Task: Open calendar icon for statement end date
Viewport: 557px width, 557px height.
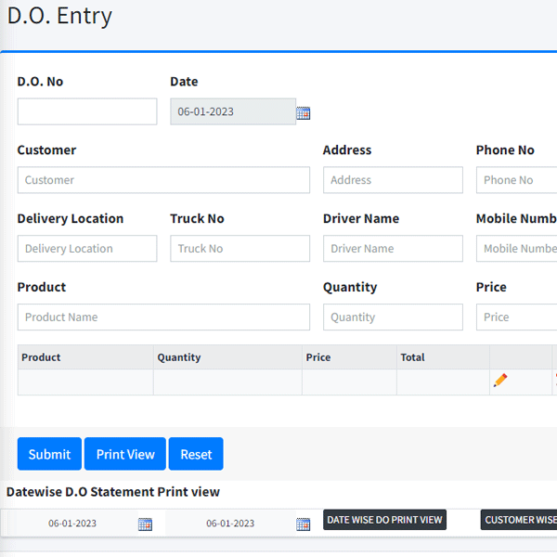Action: click(303, 524)
